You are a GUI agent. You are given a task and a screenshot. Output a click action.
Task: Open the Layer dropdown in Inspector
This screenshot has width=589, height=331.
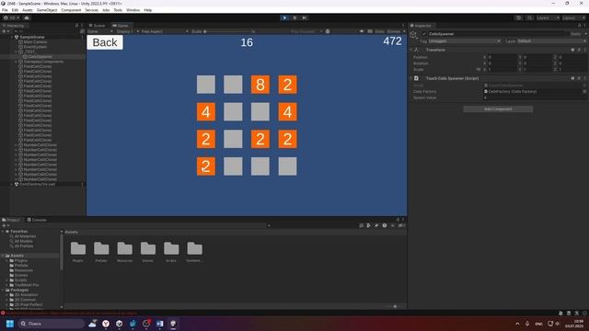coord(551,40)
